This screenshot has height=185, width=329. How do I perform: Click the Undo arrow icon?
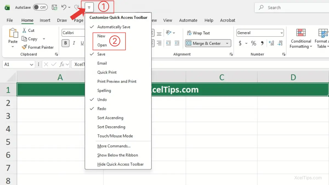64,7
